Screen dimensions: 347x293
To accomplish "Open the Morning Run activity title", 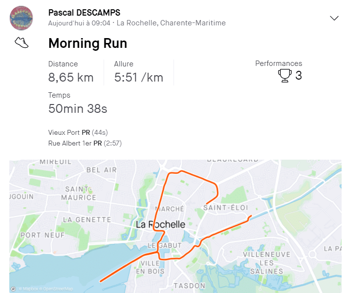I will (87, 43).
